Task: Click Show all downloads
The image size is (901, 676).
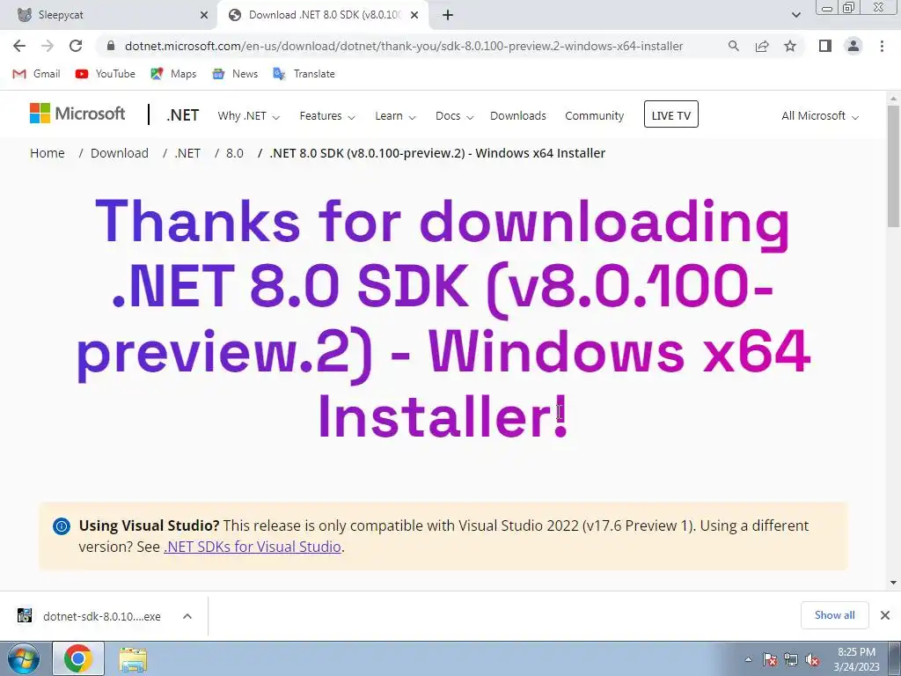Action: click(834, 615)
